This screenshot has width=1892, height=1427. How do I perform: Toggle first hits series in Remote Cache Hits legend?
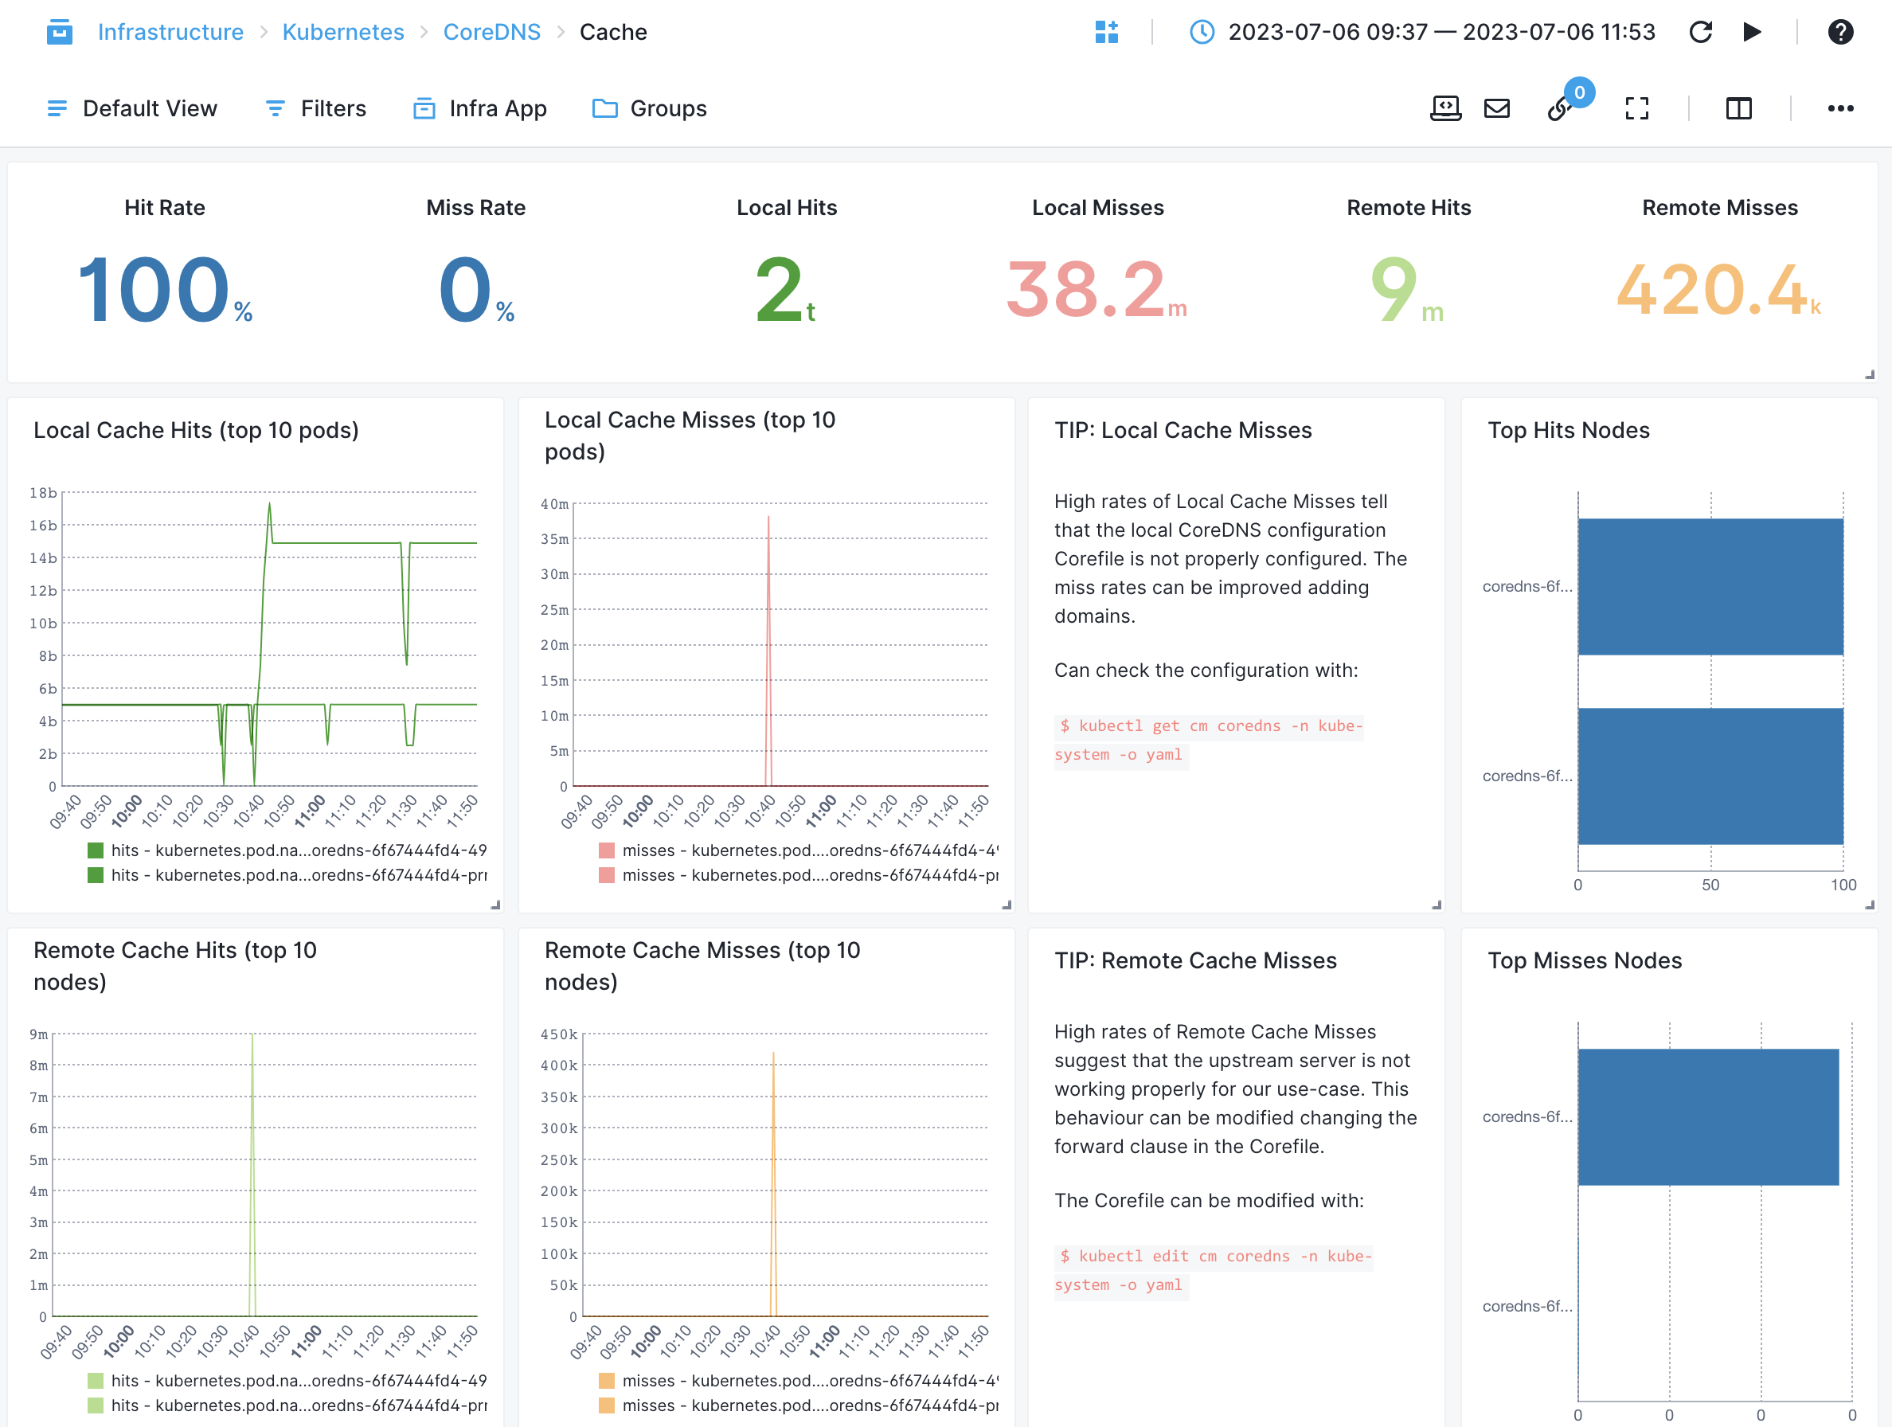pos(287,1381)
